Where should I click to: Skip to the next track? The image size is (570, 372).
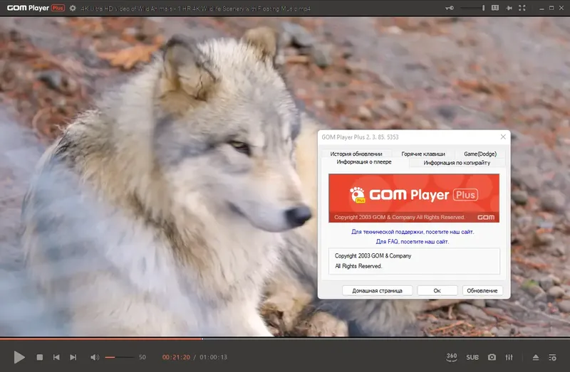pos(73,358)
